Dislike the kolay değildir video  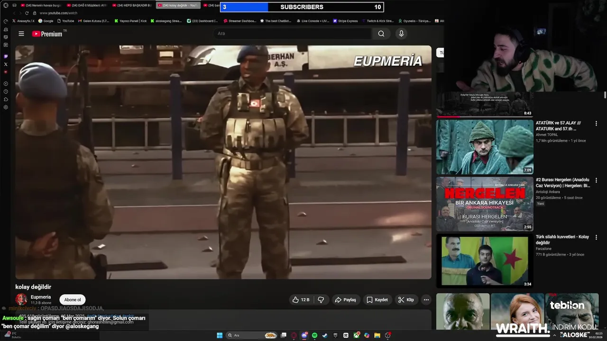(x=321, y=300)
